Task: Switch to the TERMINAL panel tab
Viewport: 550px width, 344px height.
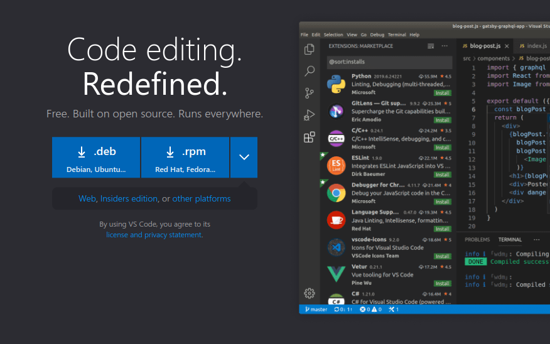Action: click(x=510, y=240)
